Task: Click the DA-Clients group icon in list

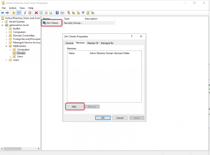Action: click(x=44, y=23)
